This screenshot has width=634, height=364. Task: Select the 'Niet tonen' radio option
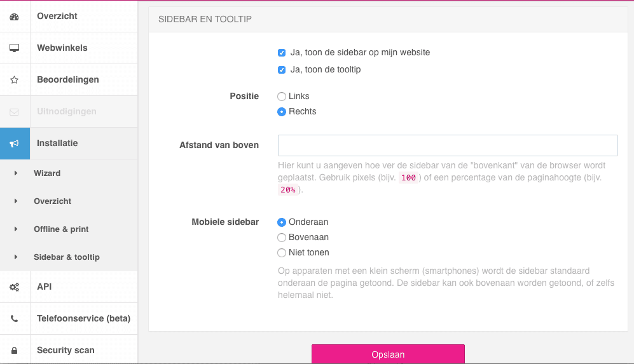coord(282,253)
